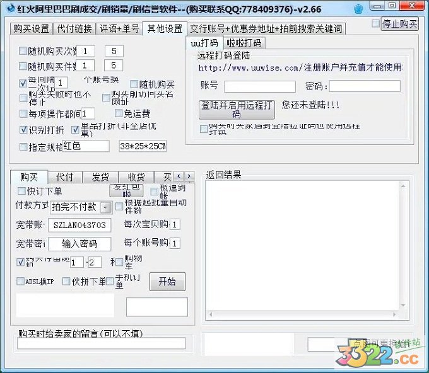Click the uuwise.com registration URL text
Screen dimensions: 429x373
point(300,67)
